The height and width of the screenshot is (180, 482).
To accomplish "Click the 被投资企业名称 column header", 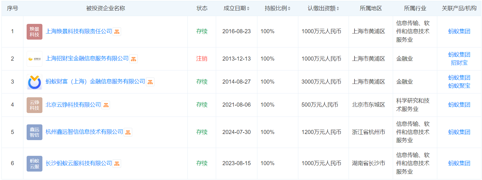I will pyautogui.click(x=106, y=8).
